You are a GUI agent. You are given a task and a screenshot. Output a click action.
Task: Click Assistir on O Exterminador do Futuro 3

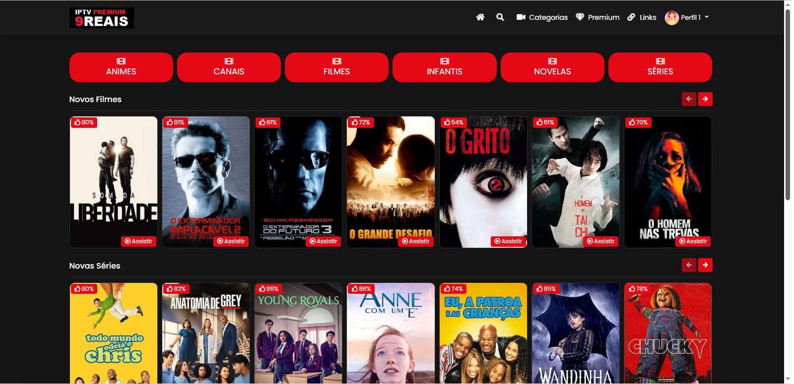tap(323, 241)
